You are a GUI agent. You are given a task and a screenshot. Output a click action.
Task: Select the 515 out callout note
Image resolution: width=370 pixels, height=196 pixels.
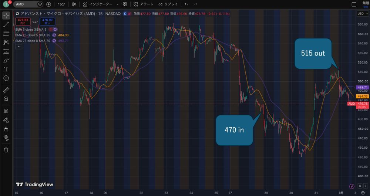tap(313, 54)
